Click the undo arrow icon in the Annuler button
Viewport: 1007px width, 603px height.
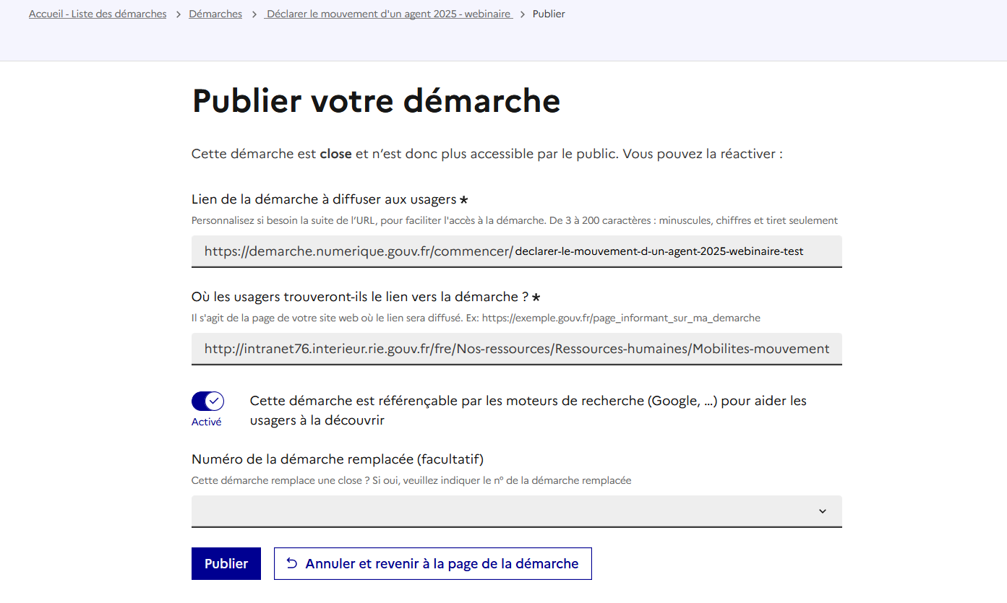tap(292, 564)
